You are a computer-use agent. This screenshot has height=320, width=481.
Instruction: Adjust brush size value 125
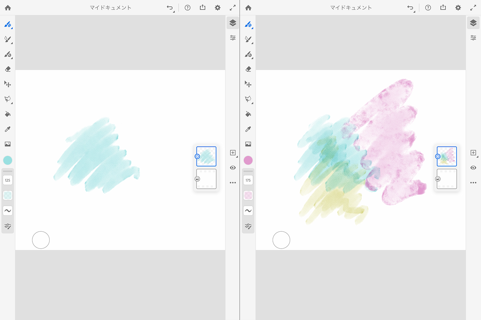tap(8, 180)
